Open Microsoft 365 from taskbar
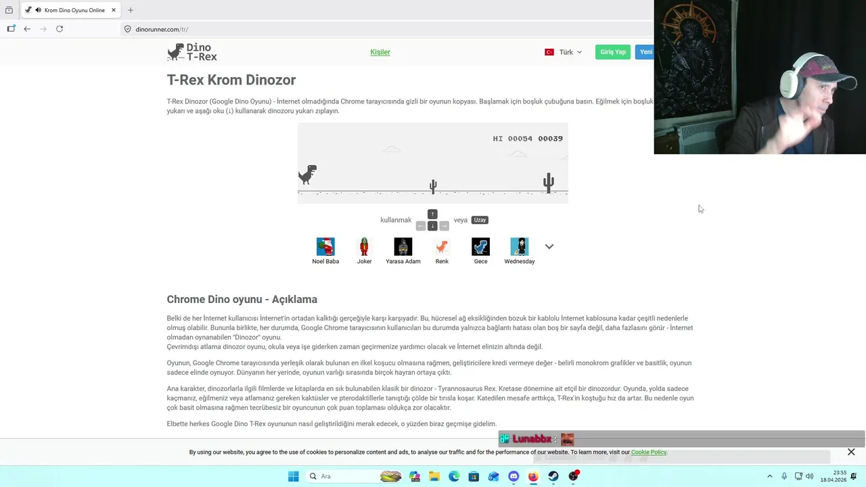The image size is (866, 487). click(x=415, y=476)
